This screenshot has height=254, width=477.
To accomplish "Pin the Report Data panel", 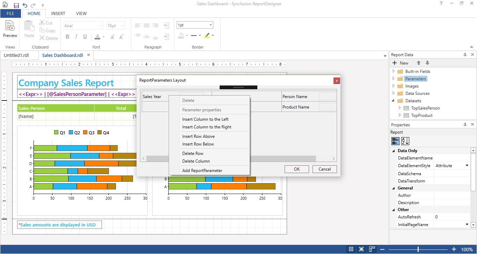I will tap(465, 55).
